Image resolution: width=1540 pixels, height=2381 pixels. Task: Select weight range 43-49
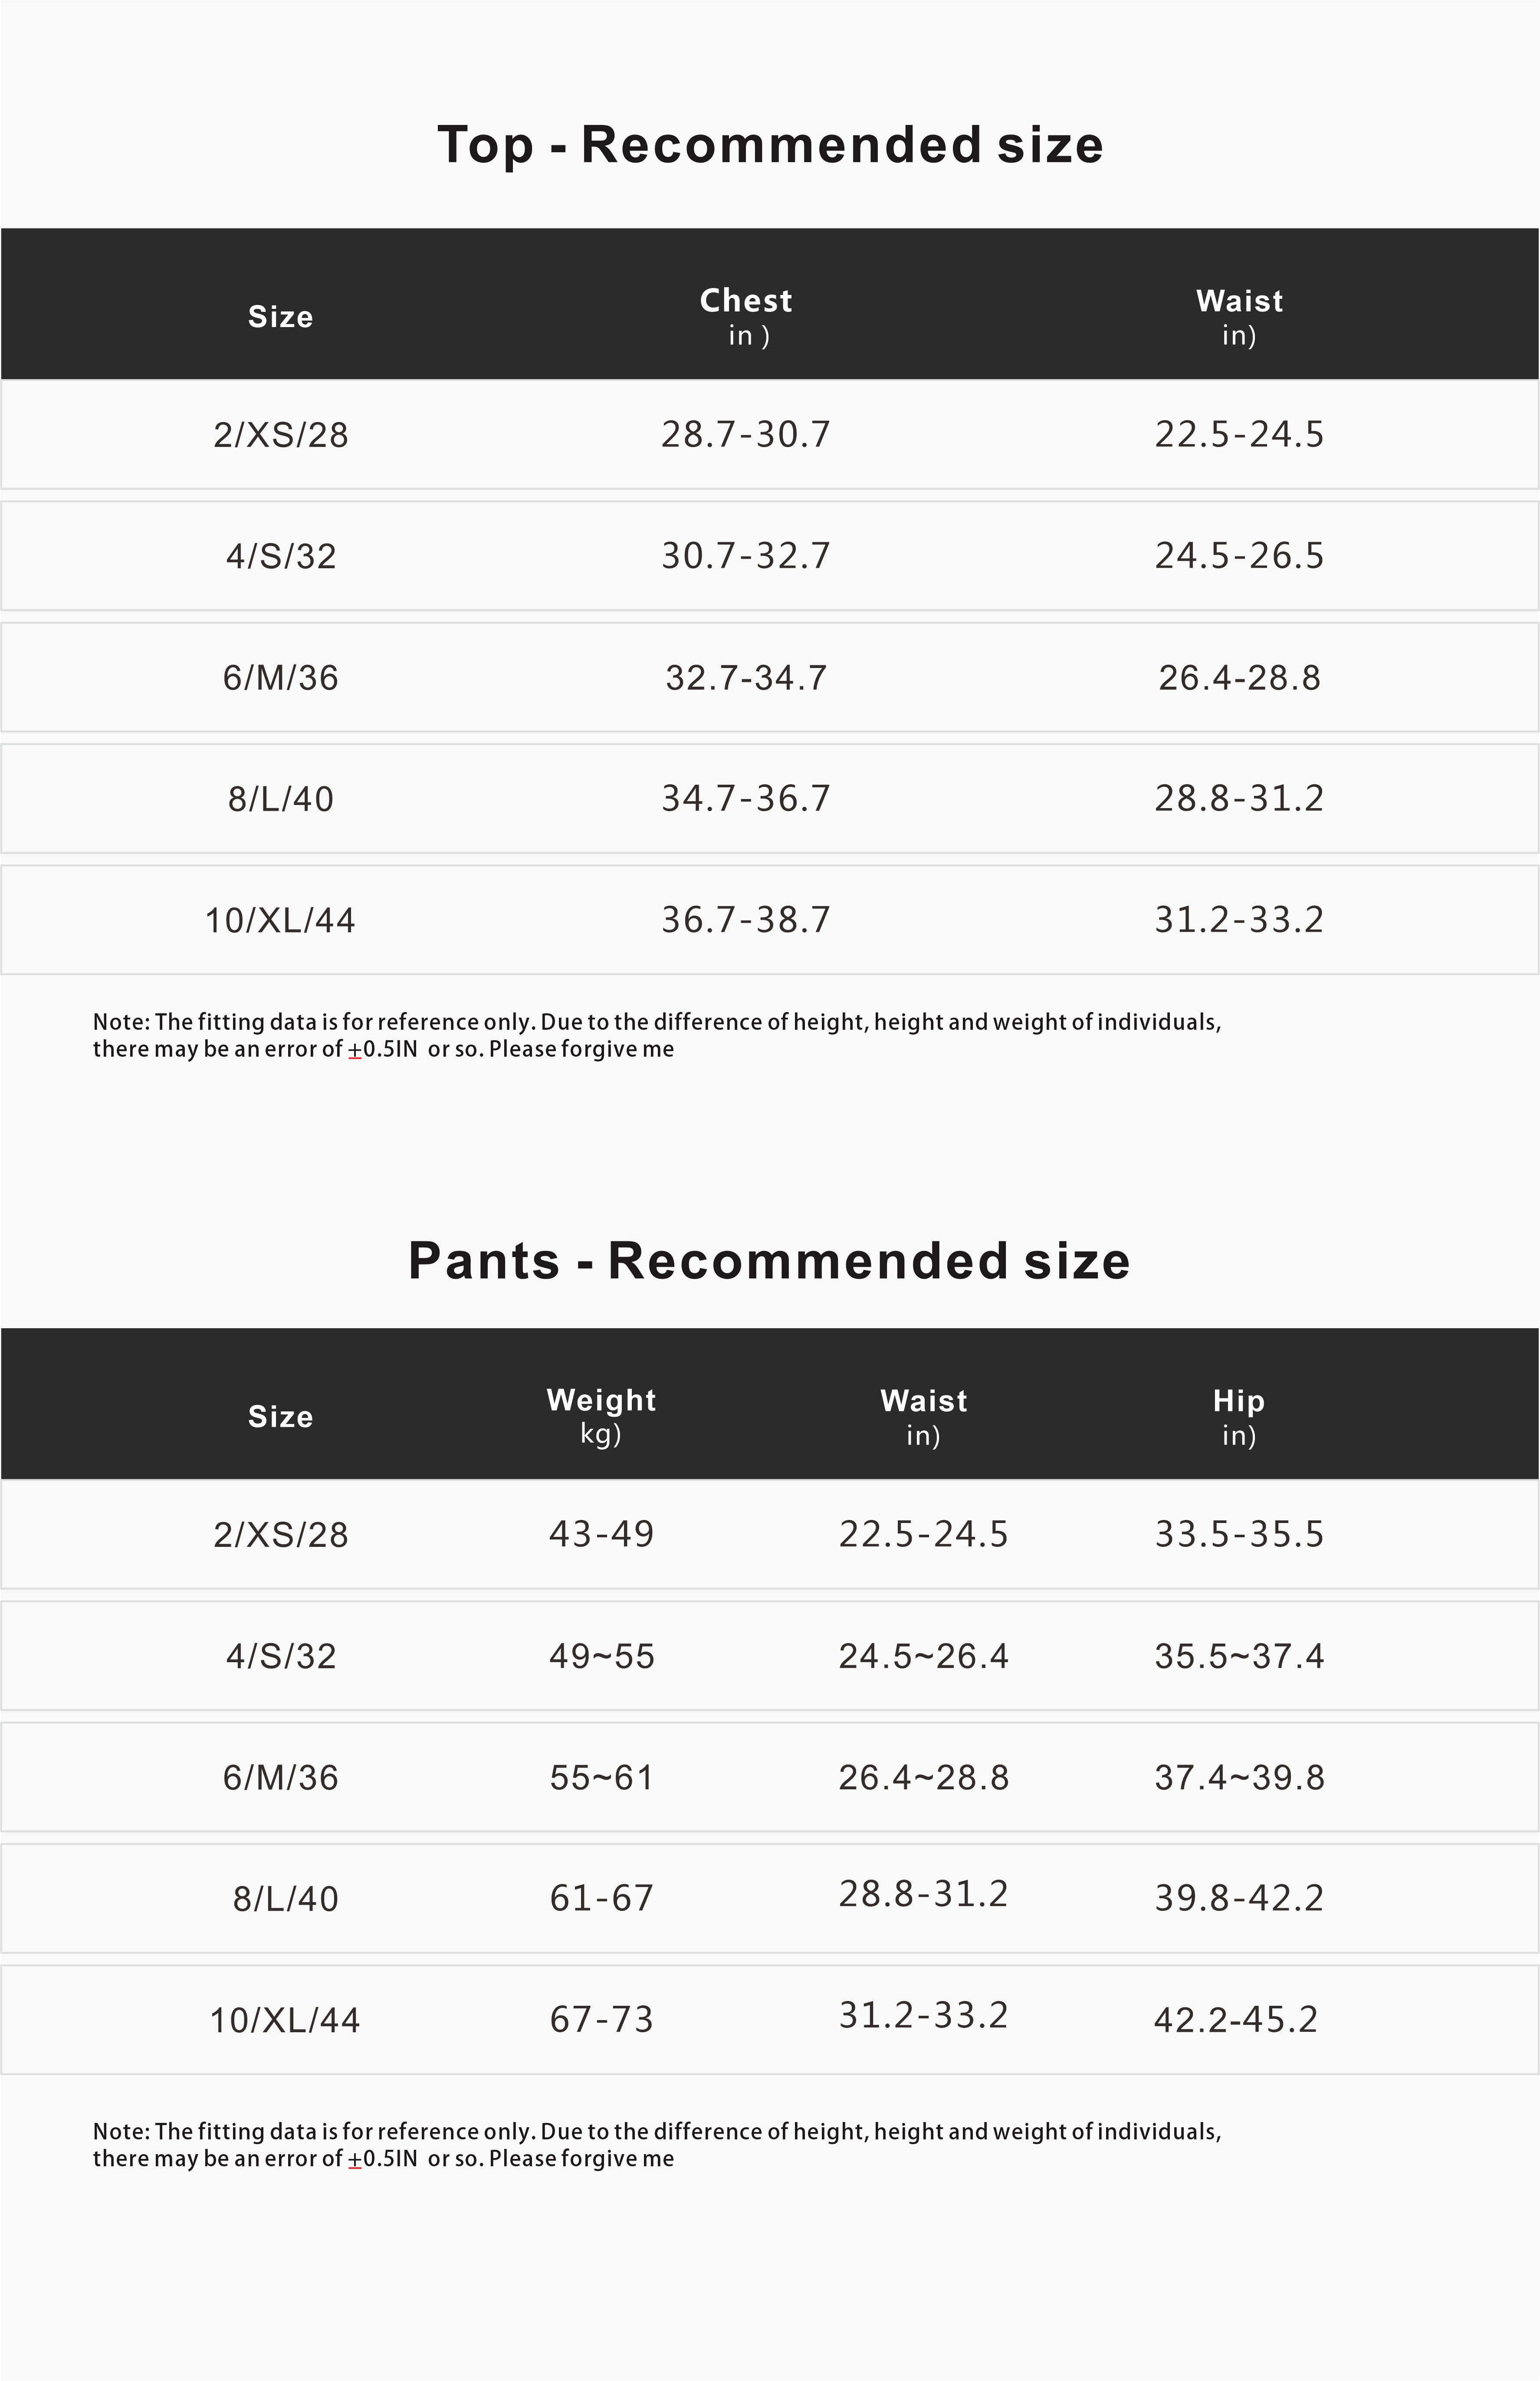click(601, 1534)
